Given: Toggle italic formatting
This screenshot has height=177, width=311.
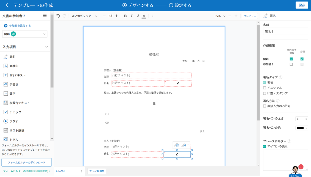Looking at the screenshot, I should (132, 16).
